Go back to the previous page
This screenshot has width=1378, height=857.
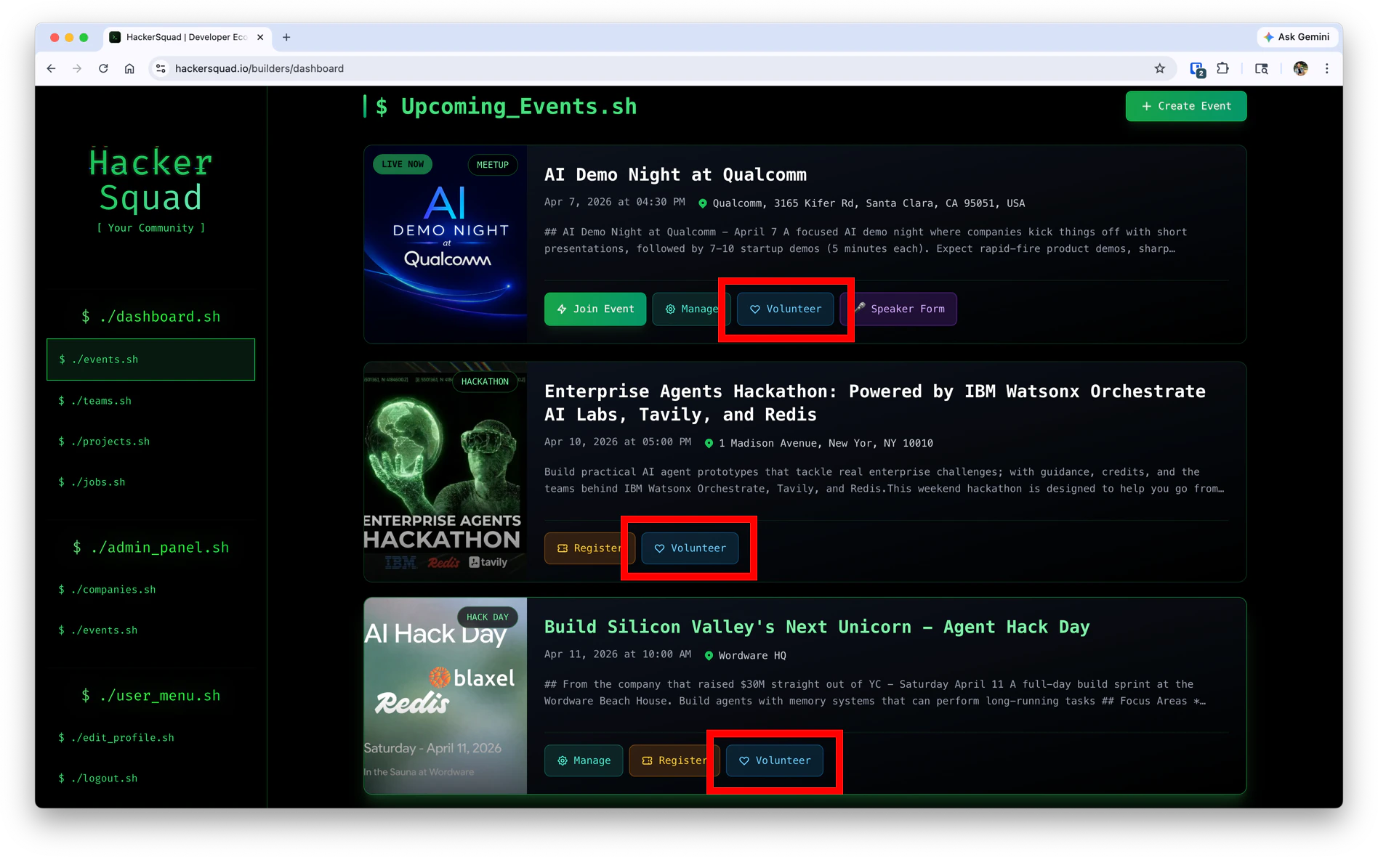[x=51, y=68]
